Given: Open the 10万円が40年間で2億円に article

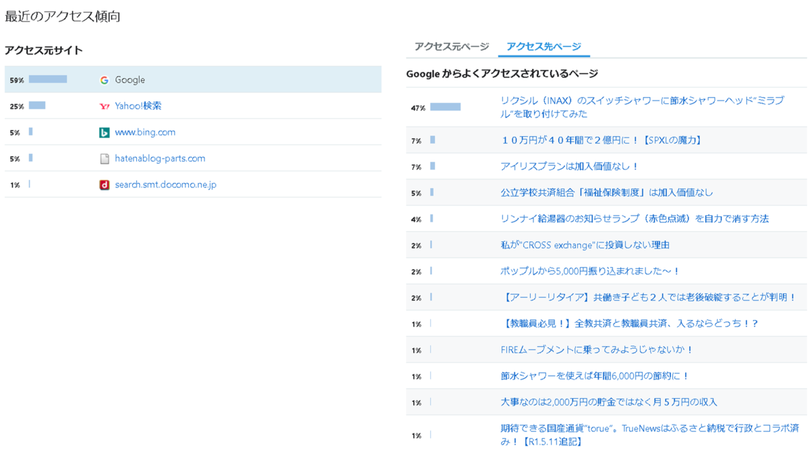Looking at the screenshot, I should [602, 140].
